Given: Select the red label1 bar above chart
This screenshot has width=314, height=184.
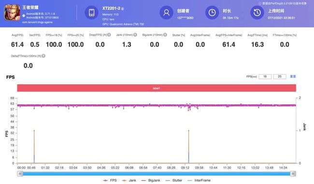Looking at the screenshot, I should pos(157,88).
